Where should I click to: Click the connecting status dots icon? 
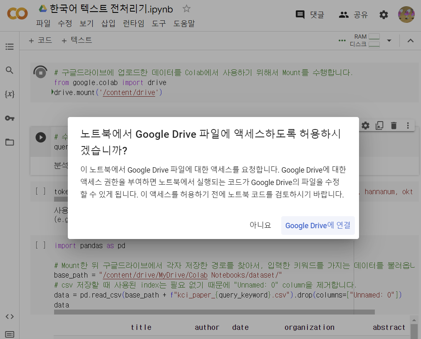point(342,41)
